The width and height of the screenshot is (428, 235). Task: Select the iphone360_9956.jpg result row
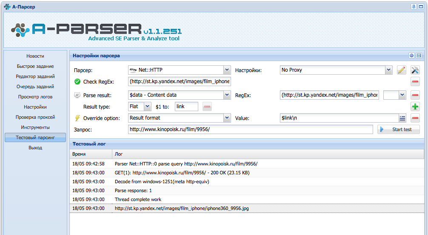pyautogui.click(x=247, y=208)
